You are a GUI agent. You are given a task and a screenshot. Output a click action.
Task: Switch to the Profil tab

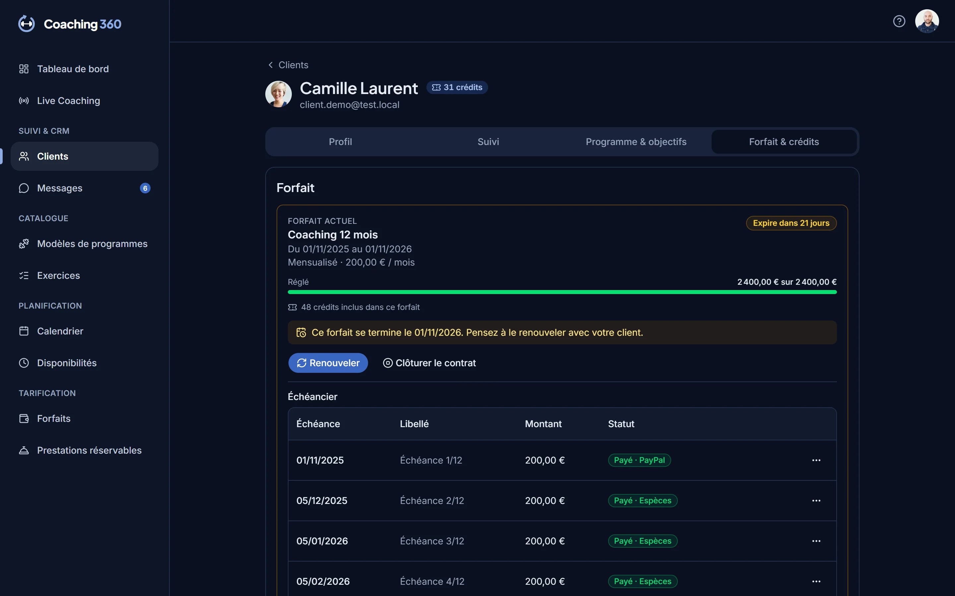click(x=341, y=142)
